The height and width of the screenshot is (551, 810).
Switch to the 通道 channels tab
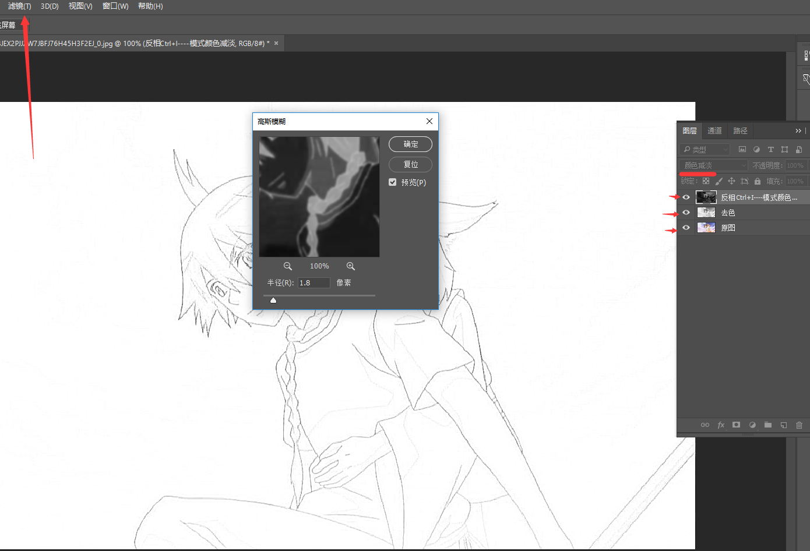tap(714, 131)
